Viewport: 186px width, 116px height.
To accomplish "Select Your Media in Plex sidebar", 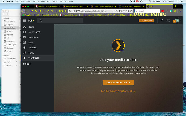I will (x=37, y=58).
